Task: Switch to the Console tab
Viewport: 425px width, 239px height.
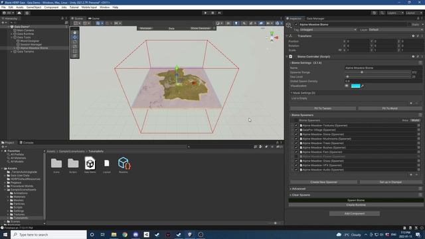Action: coord(27,143)
